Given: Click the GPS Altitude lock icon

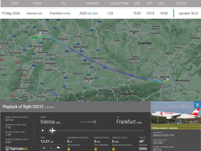Looking at the screenshot, I should (x=69, y=149).
